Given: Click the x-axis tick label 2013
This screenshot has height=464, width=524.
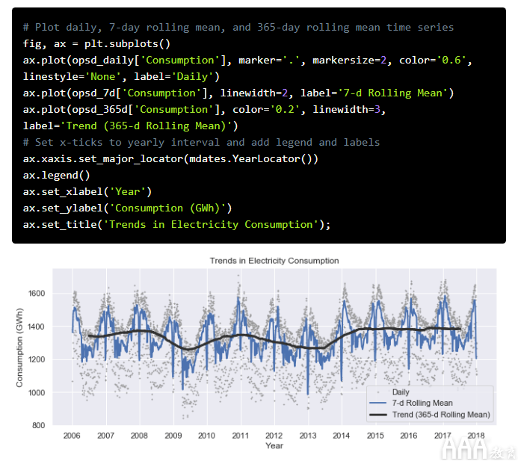Looking at the screenshot, I should [x=308, y=436].
